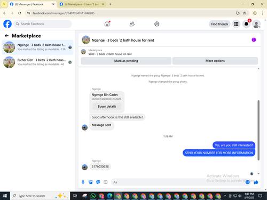Open Chrome three-dot menu

(x=262, y=13)
